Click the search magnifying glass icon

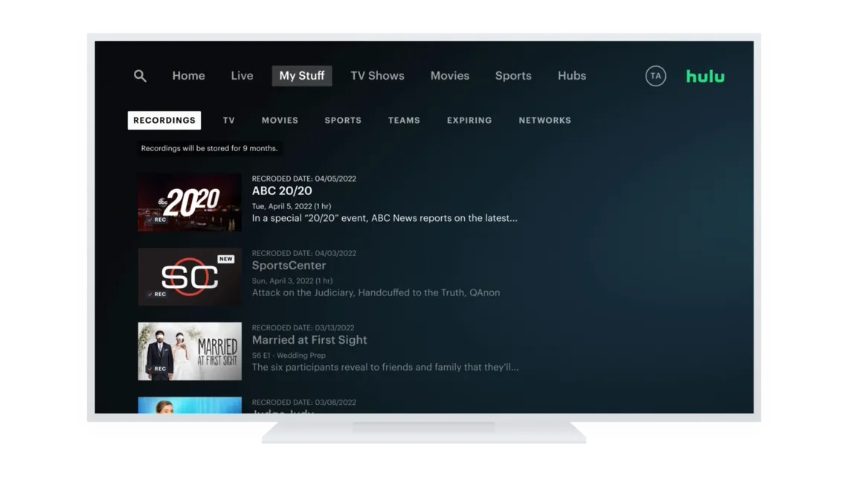[140, 75]
